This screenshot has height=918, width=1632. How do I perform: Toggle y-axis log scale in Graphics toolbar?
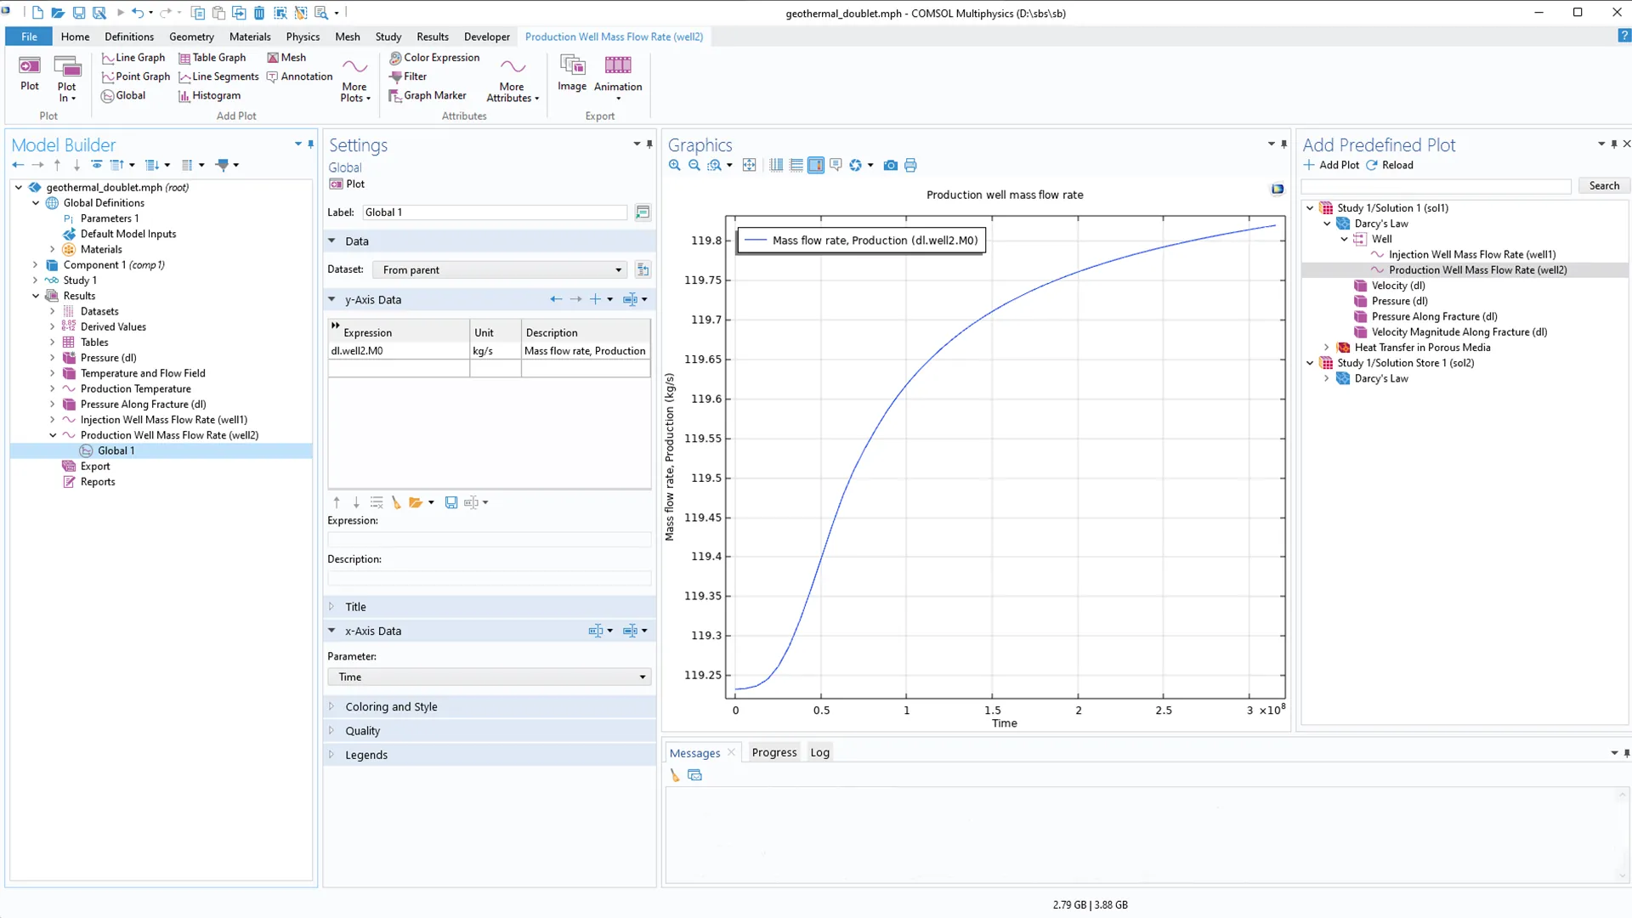point(796,165)
